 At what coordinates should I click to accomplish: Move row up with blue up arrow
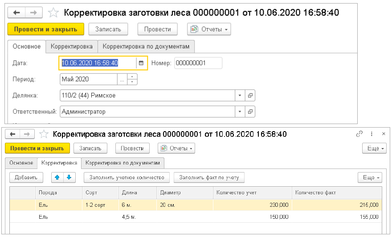(x=57, y=177)
